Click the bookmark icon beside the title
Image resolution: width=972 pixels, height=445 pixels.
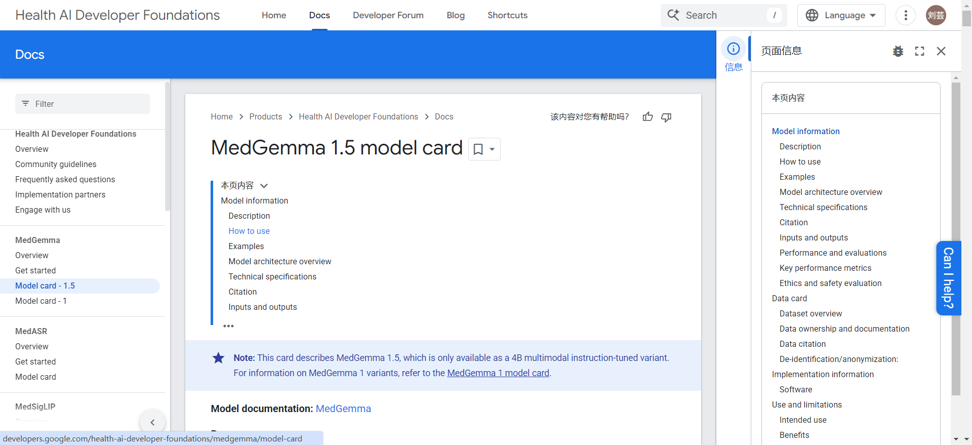click(x=478, y=149)
